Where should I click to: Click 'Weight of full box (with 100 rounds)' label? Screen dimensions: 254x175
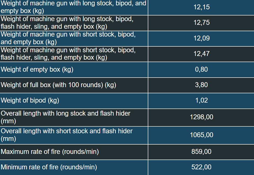[58, 85]
